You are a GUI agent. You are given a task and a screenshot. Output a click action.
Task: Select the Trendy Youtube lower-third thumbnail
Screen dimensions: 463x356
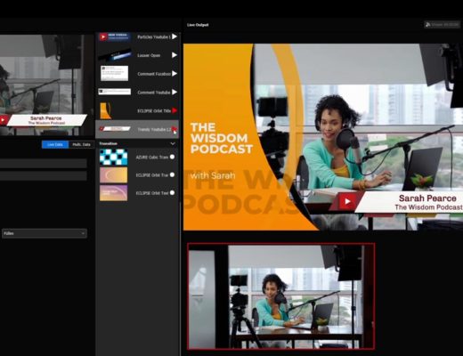[115, 129]
